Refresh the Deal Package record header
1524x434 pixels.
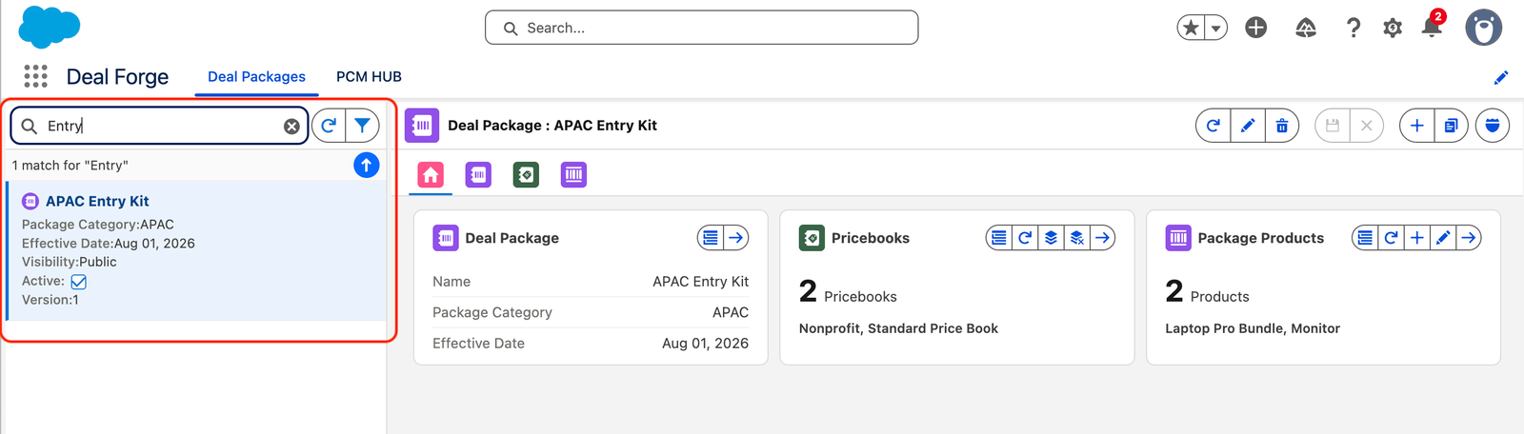tap(1213, 126)
